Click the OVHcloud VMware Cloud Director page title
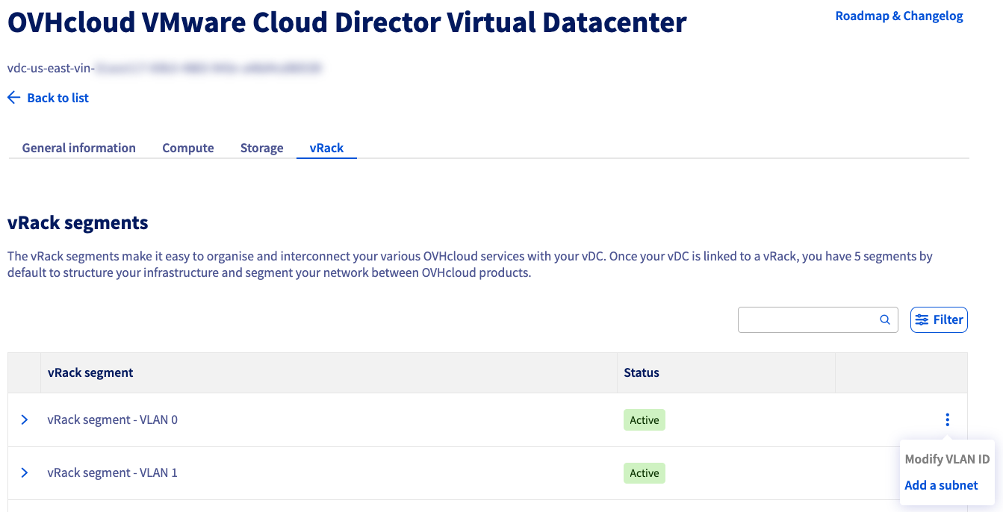The image size is (1003, 512). click(347, 23)
